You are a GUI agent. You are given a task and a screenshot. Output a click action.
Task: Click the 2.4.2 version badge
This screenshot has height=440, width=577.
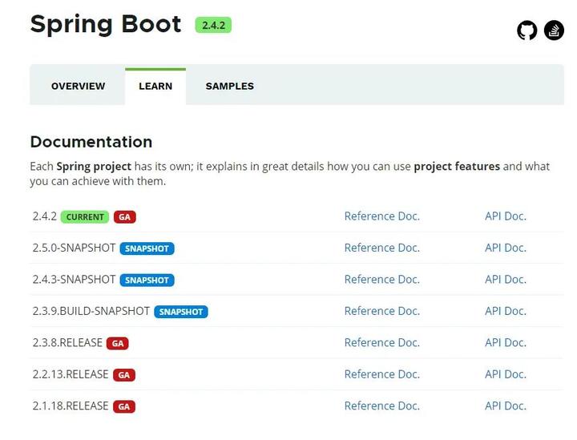pyautogui.click(x=213, y=25)
